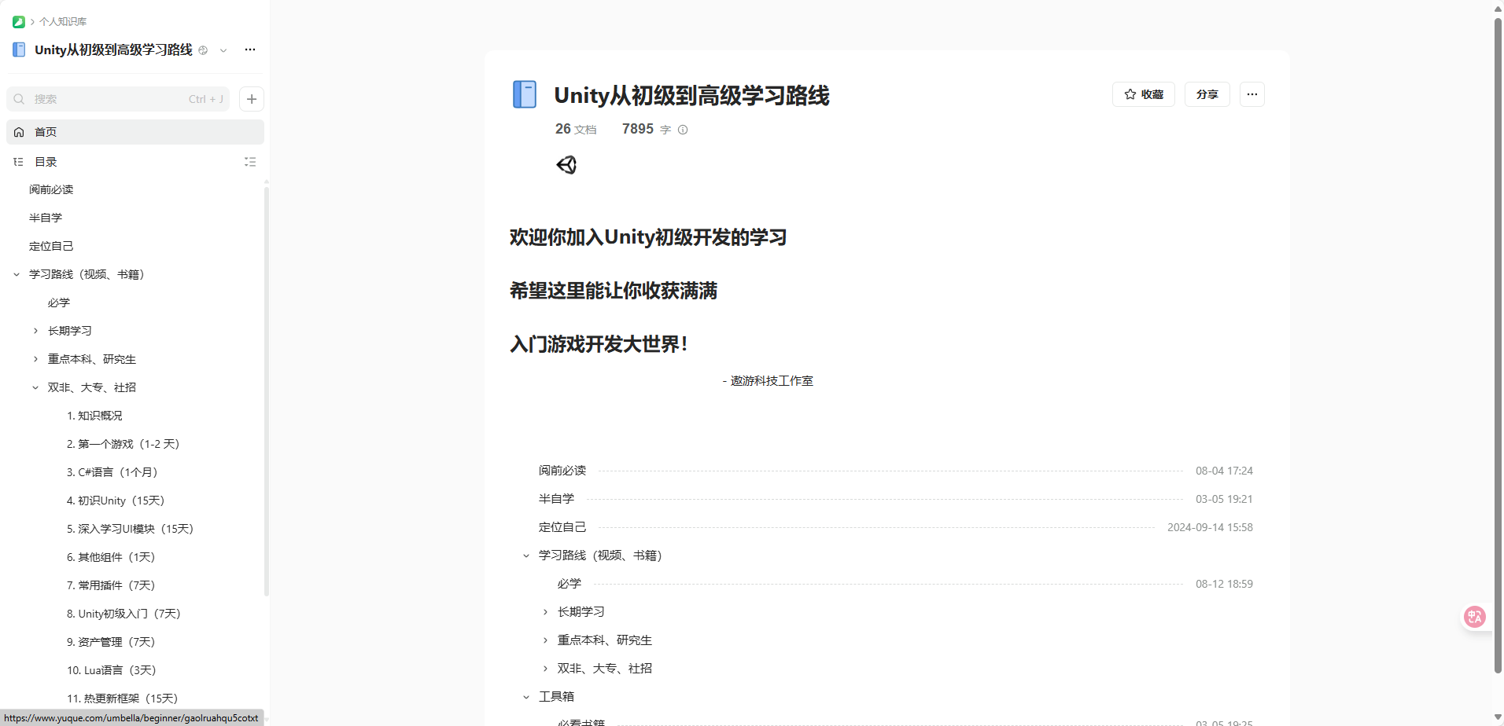Collapse 工具箱 section in main content list

(x=526, y=697)
